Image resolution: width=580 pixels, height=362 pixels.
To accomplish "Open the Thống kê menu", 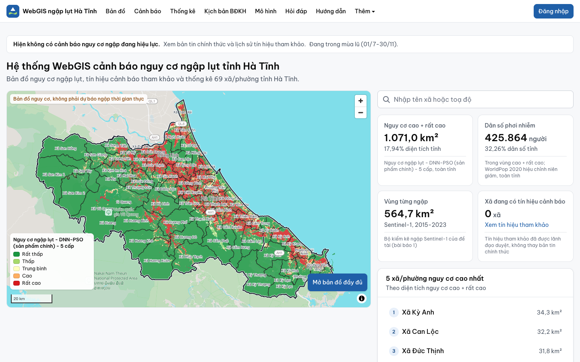I will [x=182, y=11].
